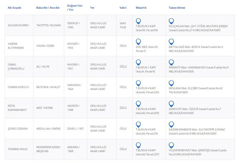Screen dimensions: 239x164
Task: Click condolence address pin for Gülnaz Kumru
Action: pyautogui.click(x=171, y=21)
